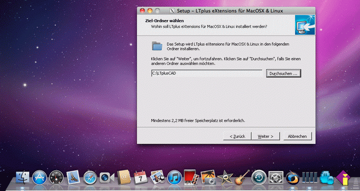Click the four dark bars dock icon
Viewport: 360px width, 191px height.
point(310,178)
